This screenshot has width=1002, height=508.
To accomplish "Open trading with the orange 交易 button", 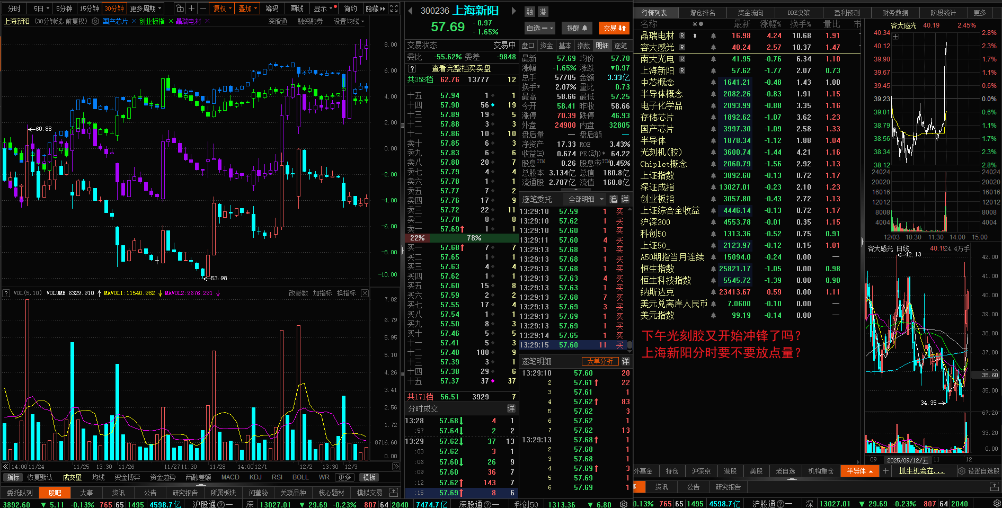I will [614, 28].
